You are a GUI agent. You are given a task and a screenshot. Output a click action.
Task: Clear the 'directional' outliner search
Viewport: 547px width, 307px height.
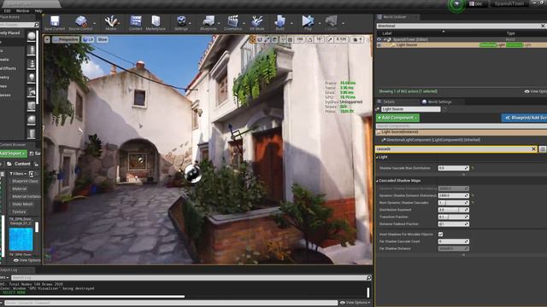pos(543,26)
